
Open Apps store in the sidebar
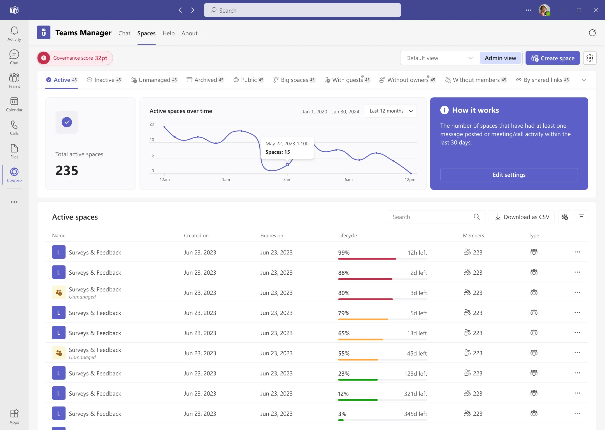[x=14, y=417]
